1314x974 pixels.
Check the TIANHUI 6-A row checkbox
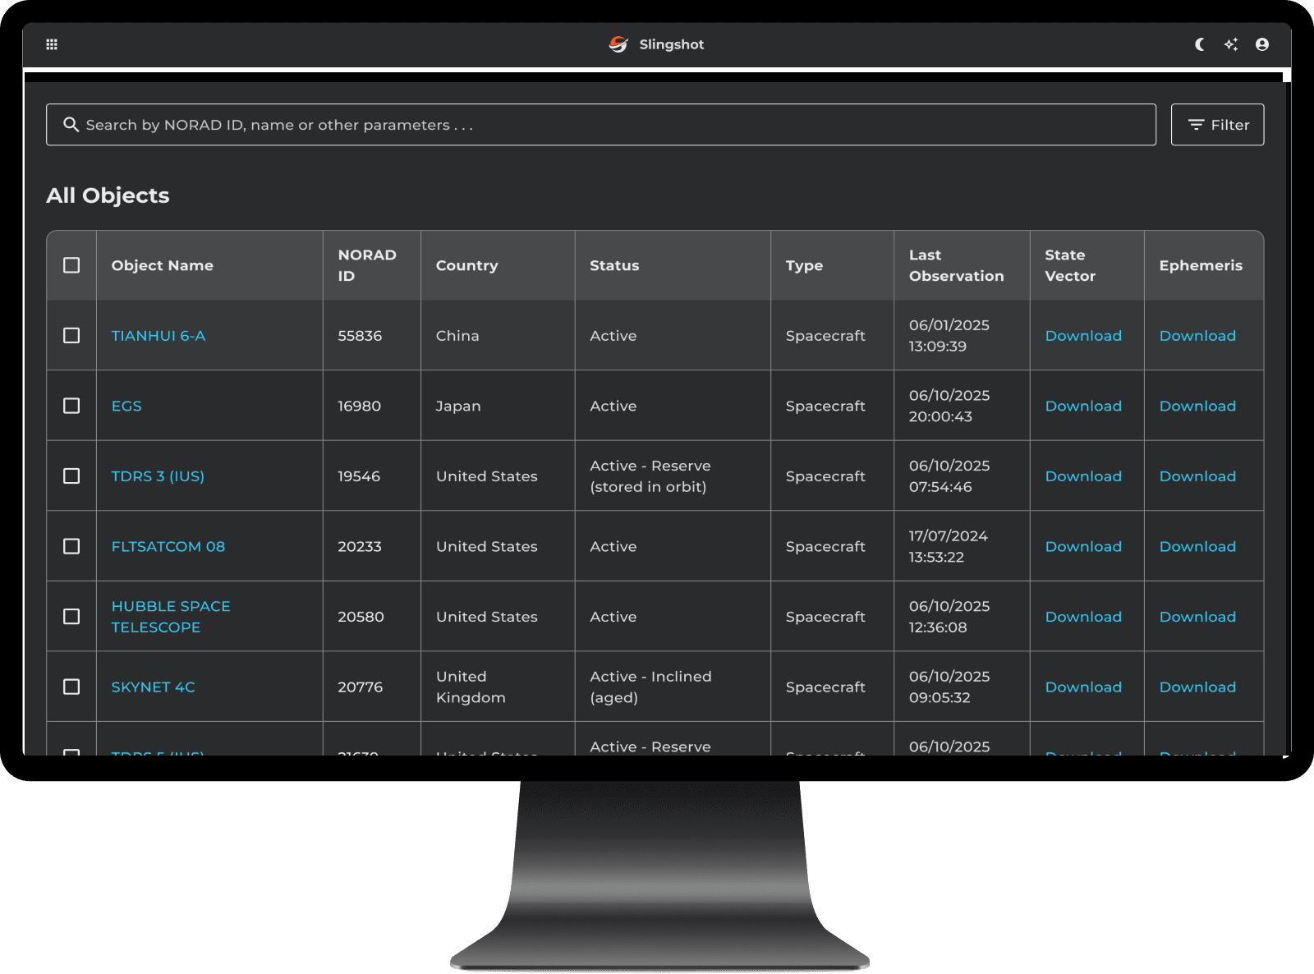[x=71, y=336]
